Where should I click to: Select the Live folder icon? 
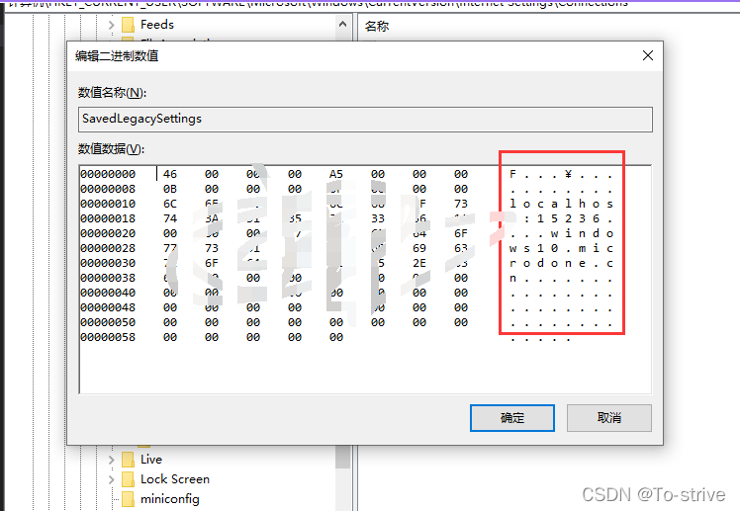point(128,460)
